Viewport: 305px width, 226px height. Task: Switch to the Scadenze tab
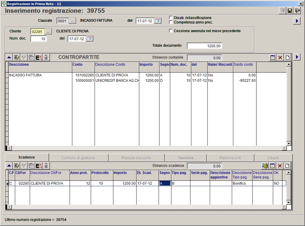tap(27, 157)
